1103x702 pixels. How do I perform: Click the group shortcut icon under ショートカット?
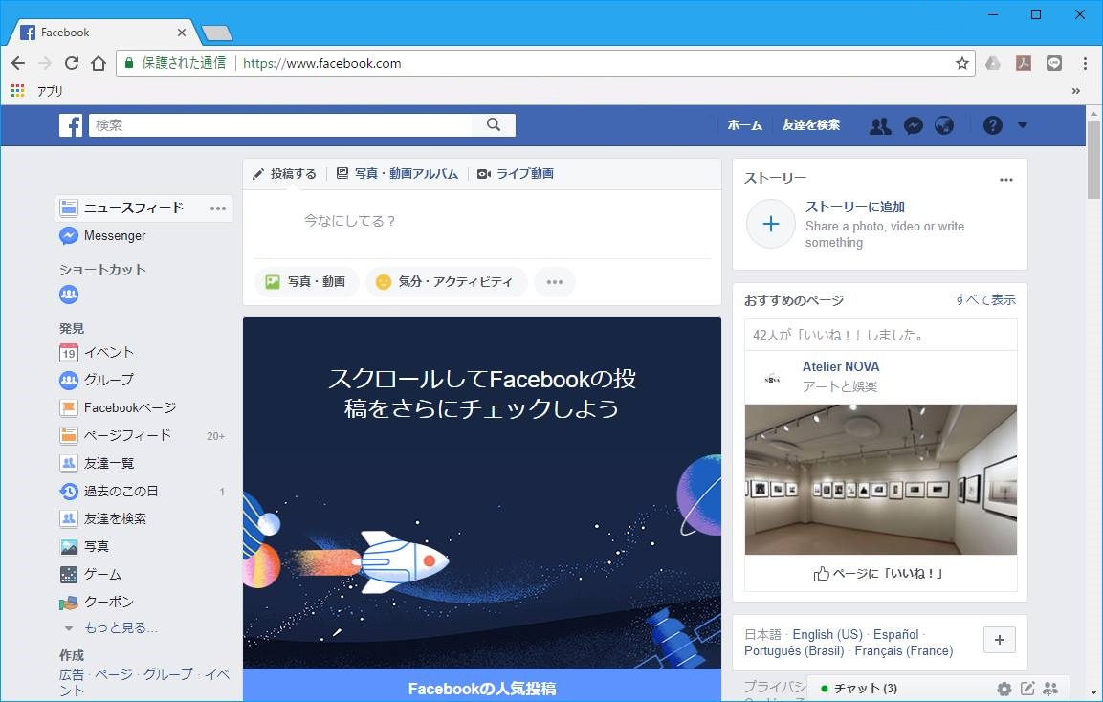(69, 295)
